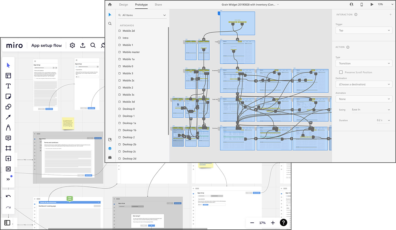Image resolution: width=396 pixels, height=230 pixels.
Task: Click the XD Home icon
Action: (110, 5)
